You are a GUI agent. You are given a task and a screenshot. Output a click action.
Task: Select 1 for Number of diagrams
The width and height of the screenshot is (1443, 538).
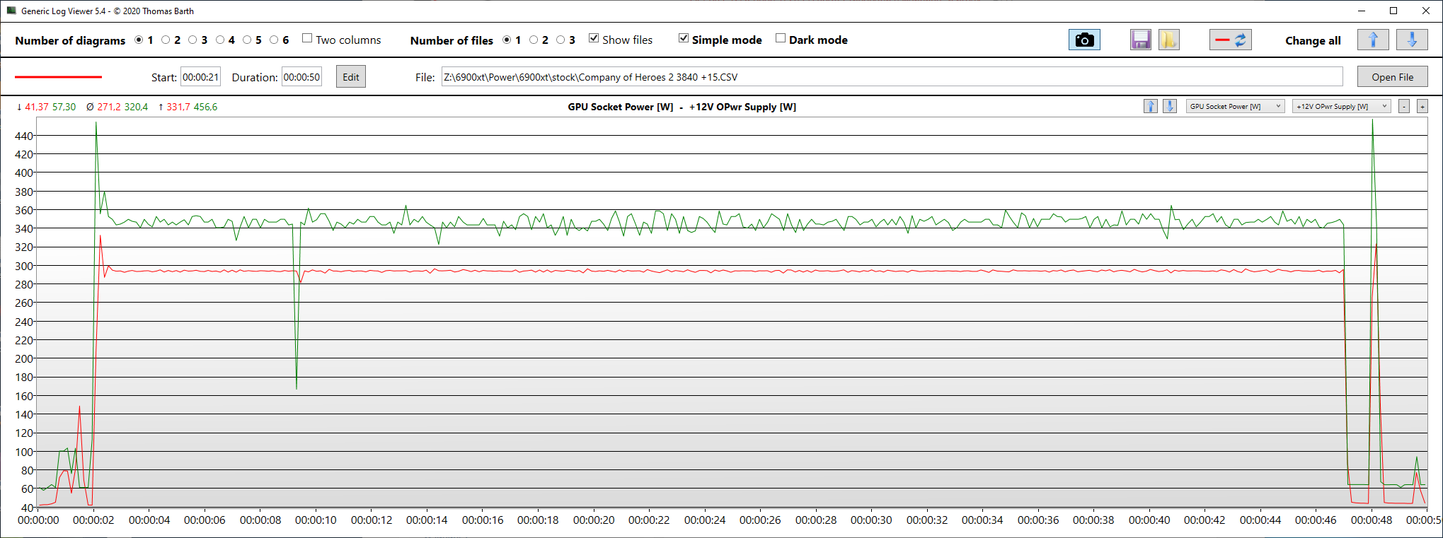click(x=139, y=40)
